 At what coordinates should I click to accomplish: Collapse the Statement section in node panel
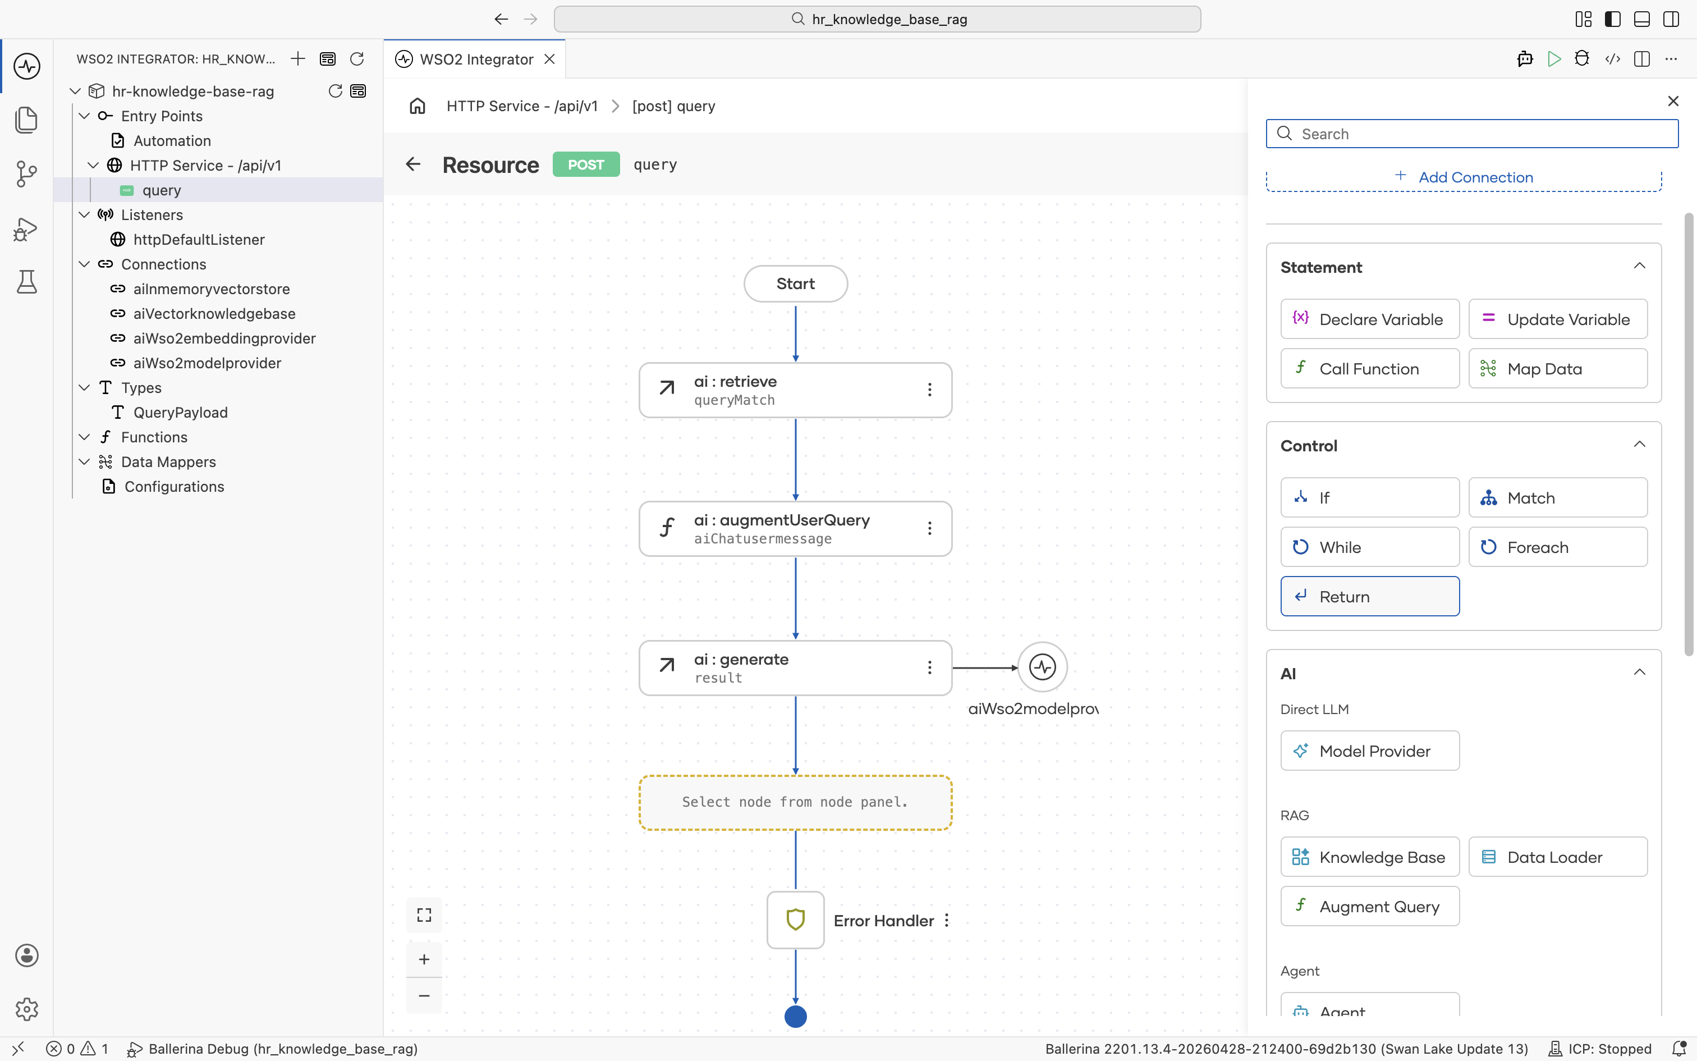1640,266
